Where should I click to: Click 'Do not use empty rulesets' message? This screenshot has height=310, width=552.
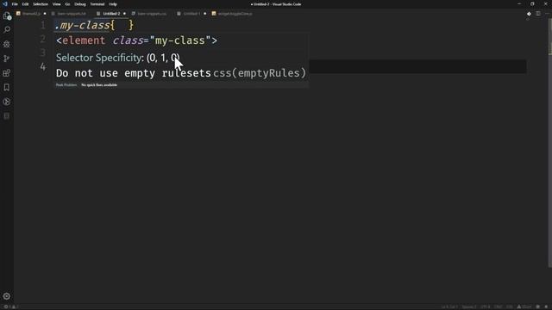[134, 73]
